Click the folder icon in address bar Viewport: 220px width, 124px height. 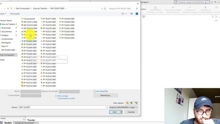pos(12,8)
